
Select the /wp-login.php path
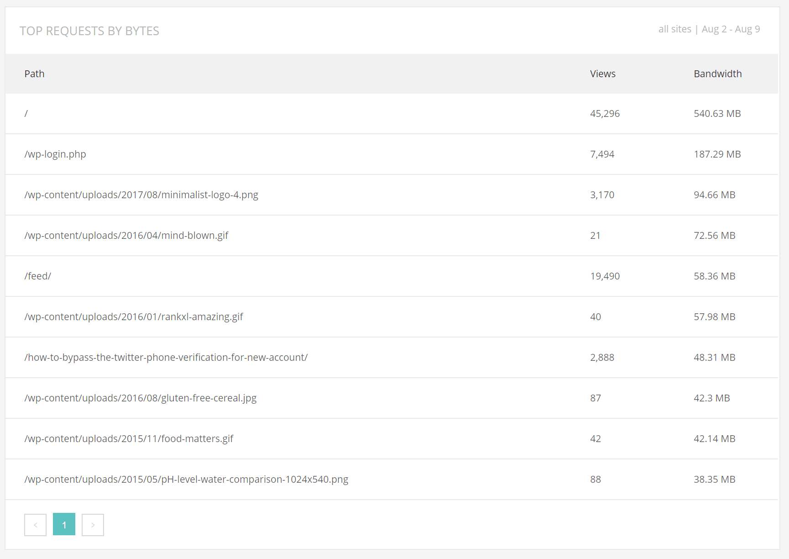[55, 154]
